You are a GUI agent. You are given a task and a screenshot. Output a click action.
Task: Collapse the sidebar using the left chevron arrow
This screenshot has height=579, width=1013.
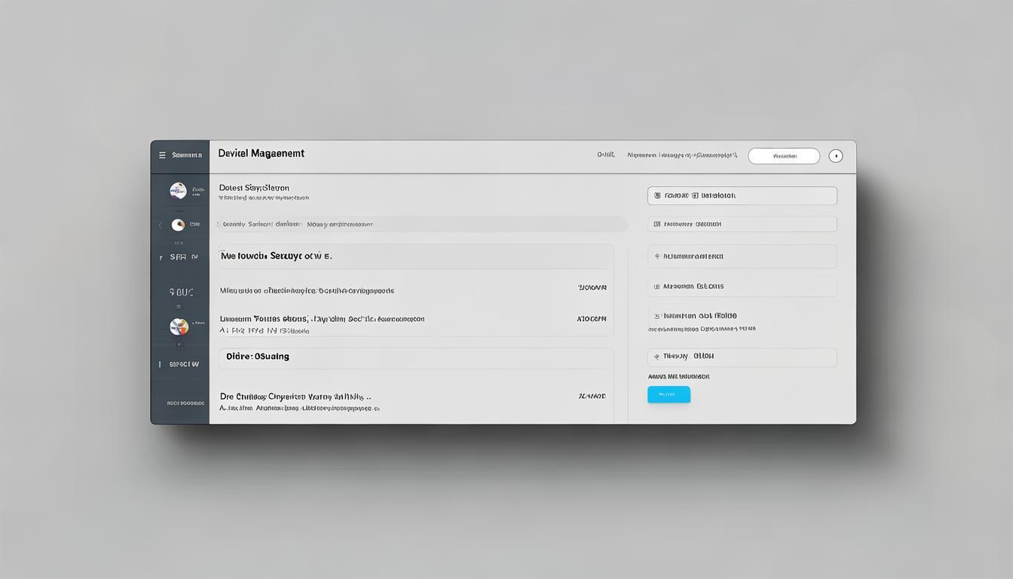point(160,225)
